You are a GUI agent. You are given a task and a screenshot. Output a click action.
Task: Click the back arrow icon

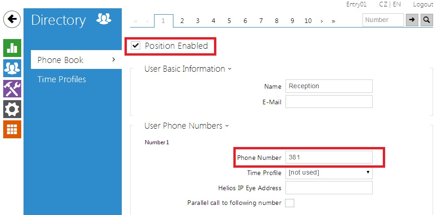12,19
